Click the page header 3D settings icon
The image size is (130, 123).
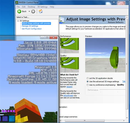pos(62,20)
